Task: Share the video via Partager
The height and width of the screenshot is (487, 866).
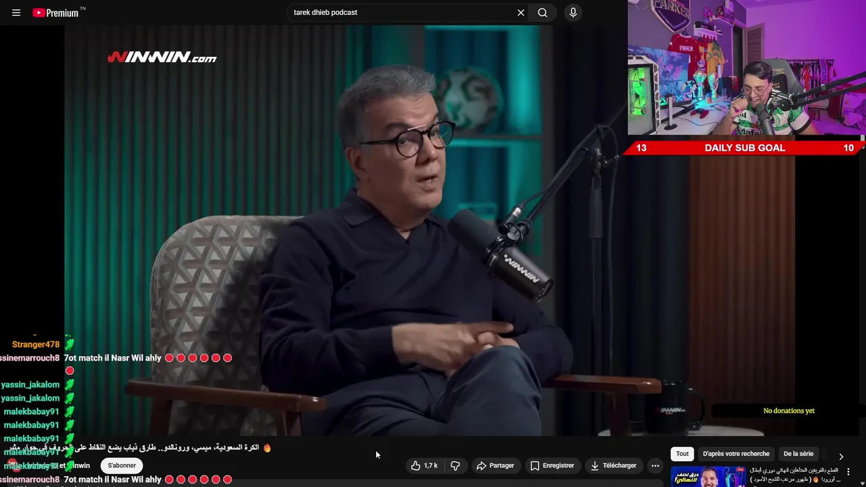Action: point(495,465)
